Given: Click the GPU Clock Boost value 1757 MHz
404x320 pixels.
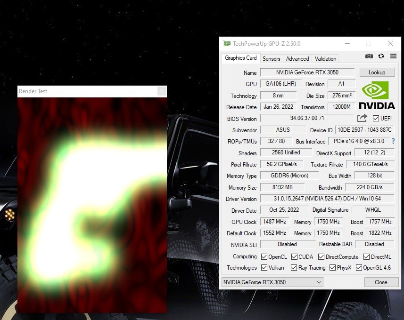Looking at the screenshot, I should point(380,222).
